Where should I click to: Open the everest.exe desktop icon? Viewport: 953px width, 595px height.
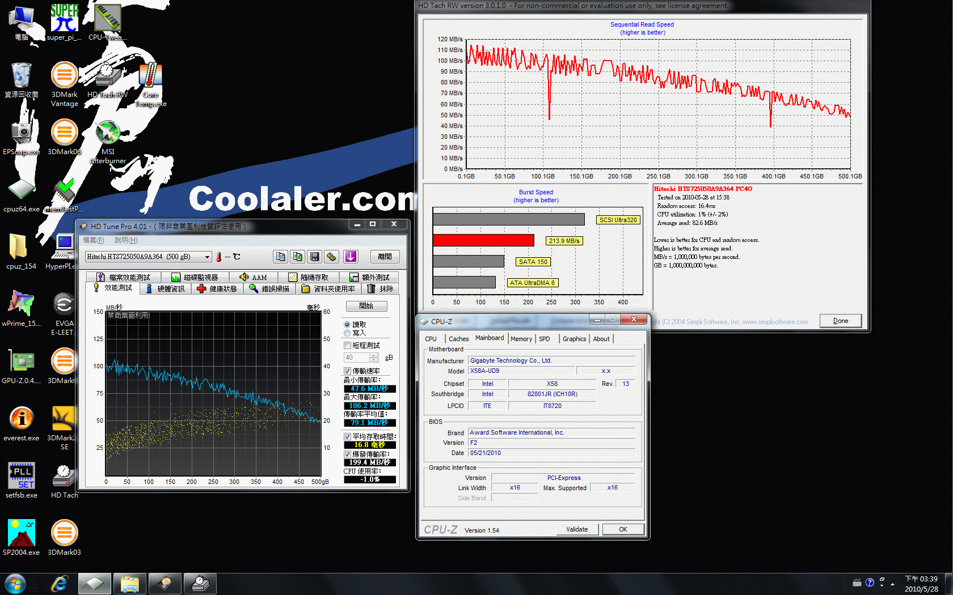[22, 423]
